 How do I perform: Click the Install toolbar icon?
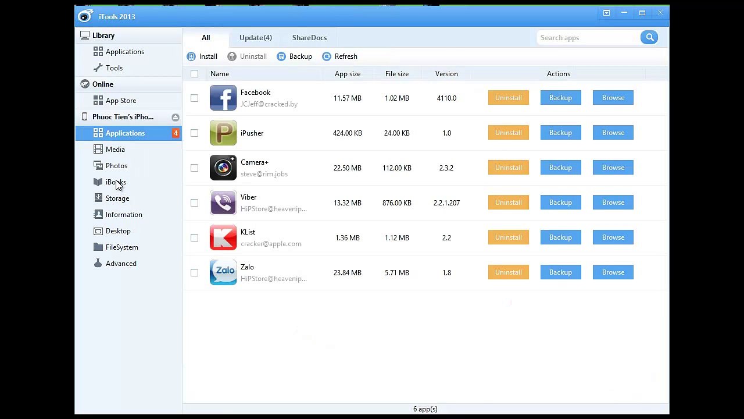191,56
